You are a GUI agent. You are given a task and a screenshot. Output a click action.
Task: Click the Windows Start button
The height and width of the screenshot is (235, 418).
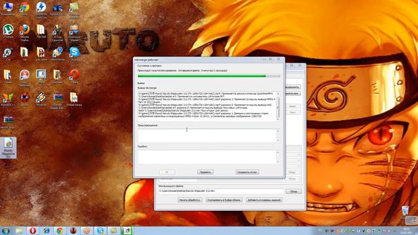tap(6, 230)
